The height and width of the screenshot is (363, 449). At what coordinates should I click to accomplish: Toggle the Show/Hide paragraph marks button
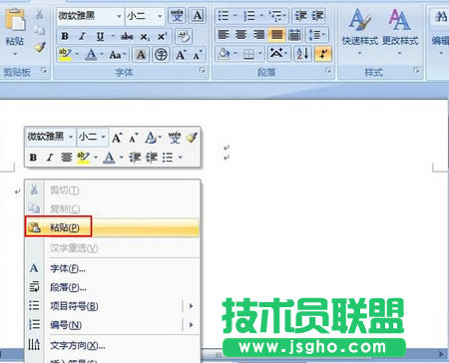[x=323, y=54]
